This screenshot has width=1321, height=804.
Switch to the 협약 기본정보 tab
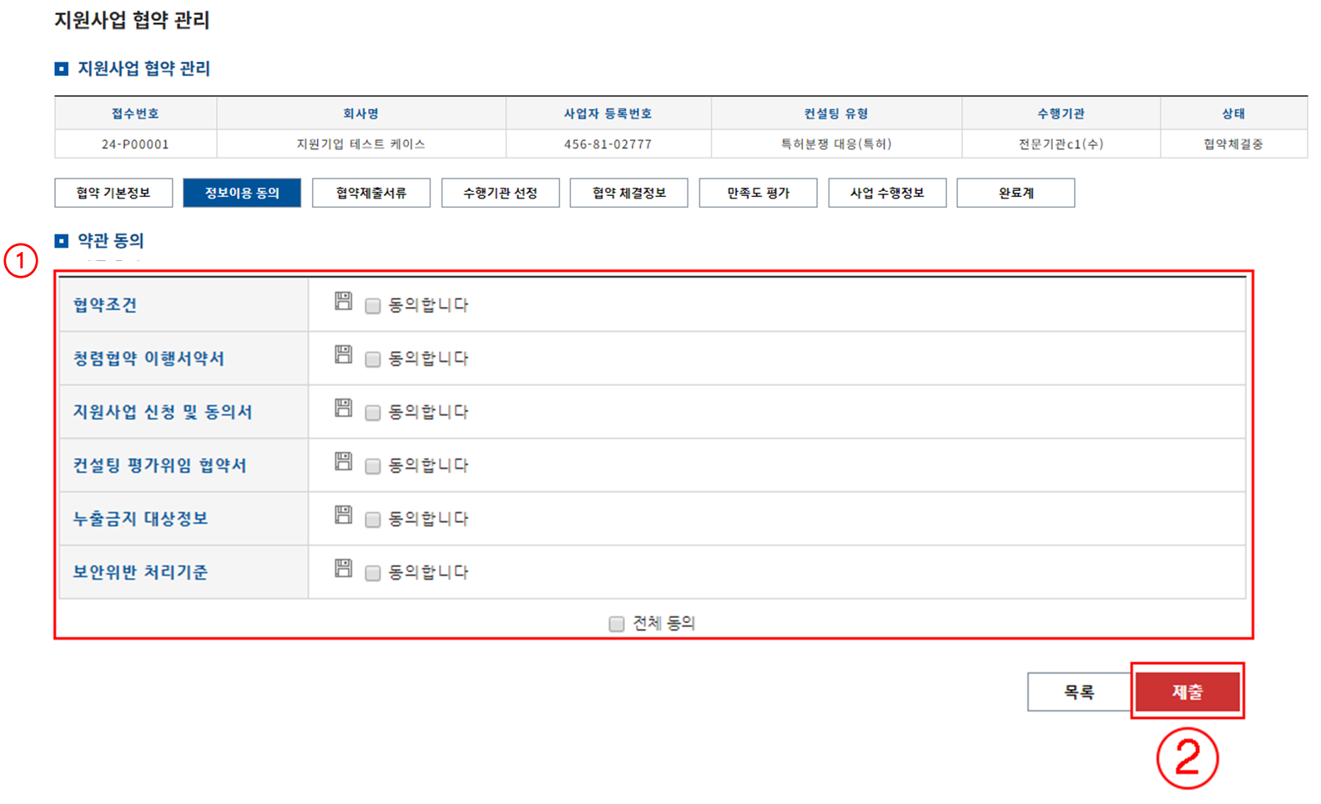[x=113, y=193]
